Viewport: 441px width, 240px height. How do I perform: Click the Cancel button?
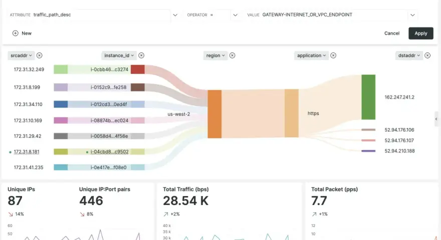coord(392,33)
